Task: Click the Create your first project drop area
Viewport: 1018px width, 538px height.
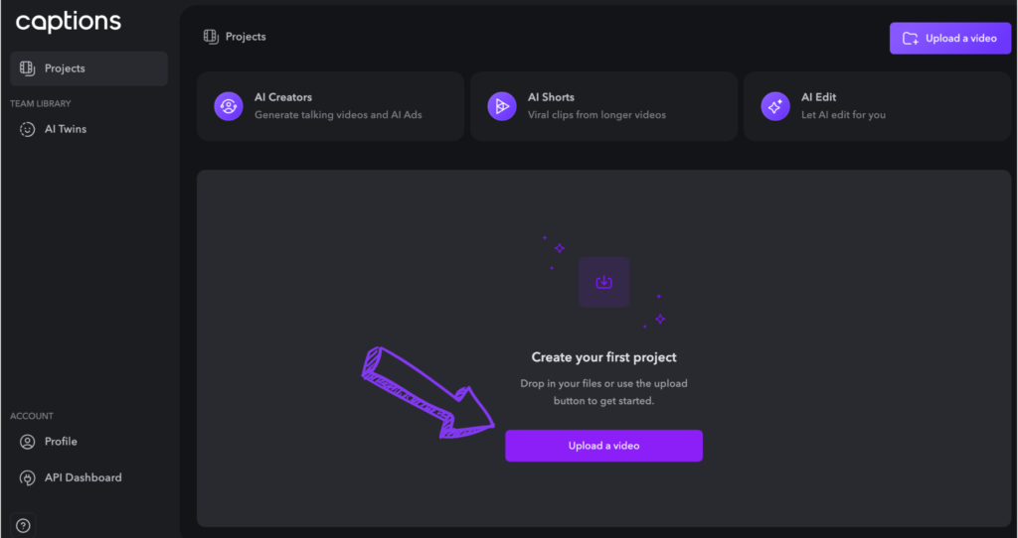Action: point(603,348)
